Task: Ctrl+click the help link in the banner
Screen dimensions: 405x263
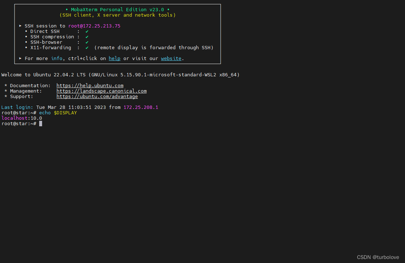Action: pos(114,58)
